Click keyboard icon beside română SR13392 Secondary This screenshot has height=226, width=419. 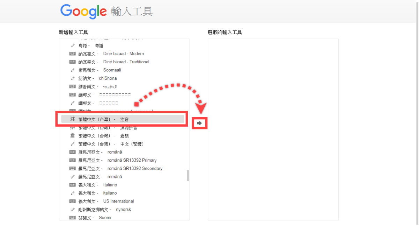pos(73,169)
